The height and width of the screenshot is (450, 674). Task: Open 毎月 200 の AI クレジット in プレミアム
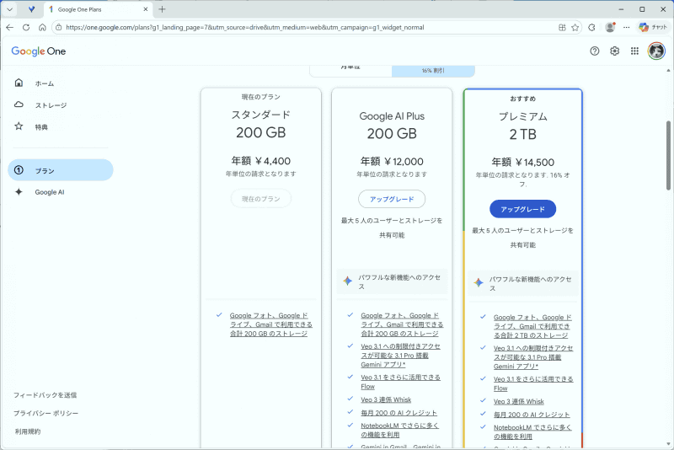(x=532, y=415)
